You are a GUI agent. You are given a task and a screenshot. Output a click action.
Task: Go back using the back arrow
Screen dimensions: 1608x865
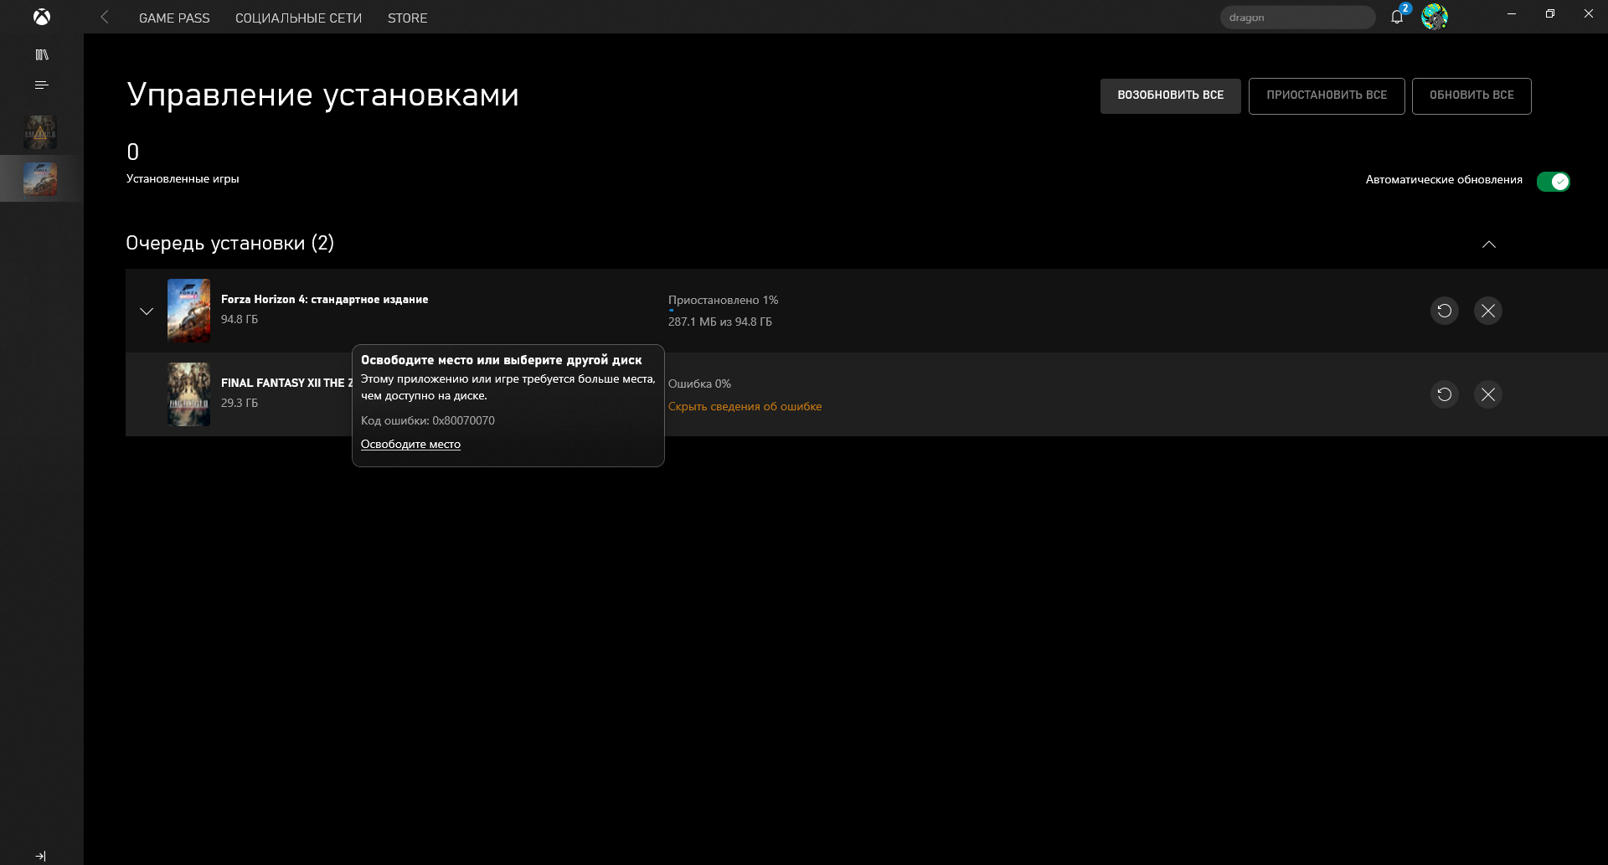105,17
